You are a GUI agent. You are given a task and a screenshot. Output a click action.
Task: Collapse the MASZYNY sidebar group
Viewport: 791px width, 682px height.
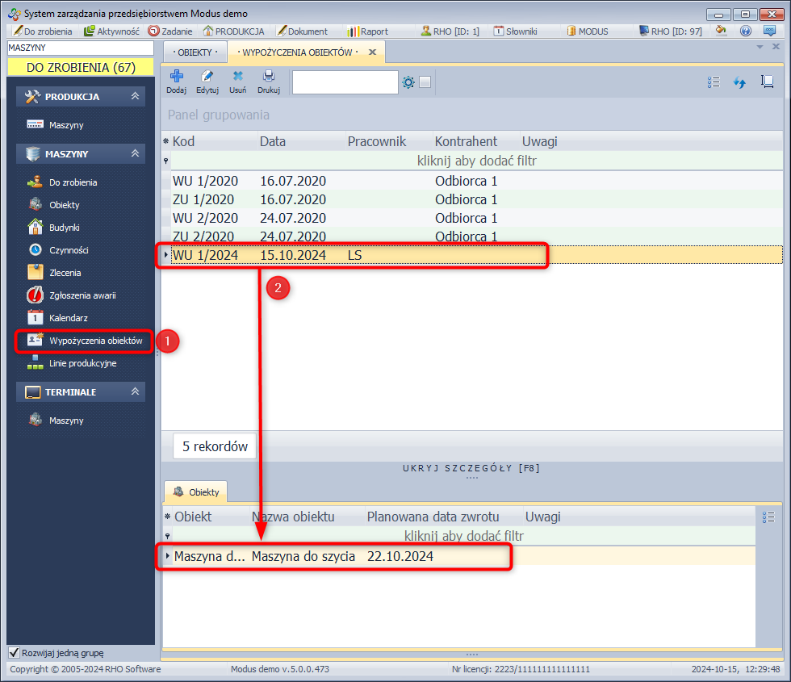pyautogui.click(x=136, y=154)
